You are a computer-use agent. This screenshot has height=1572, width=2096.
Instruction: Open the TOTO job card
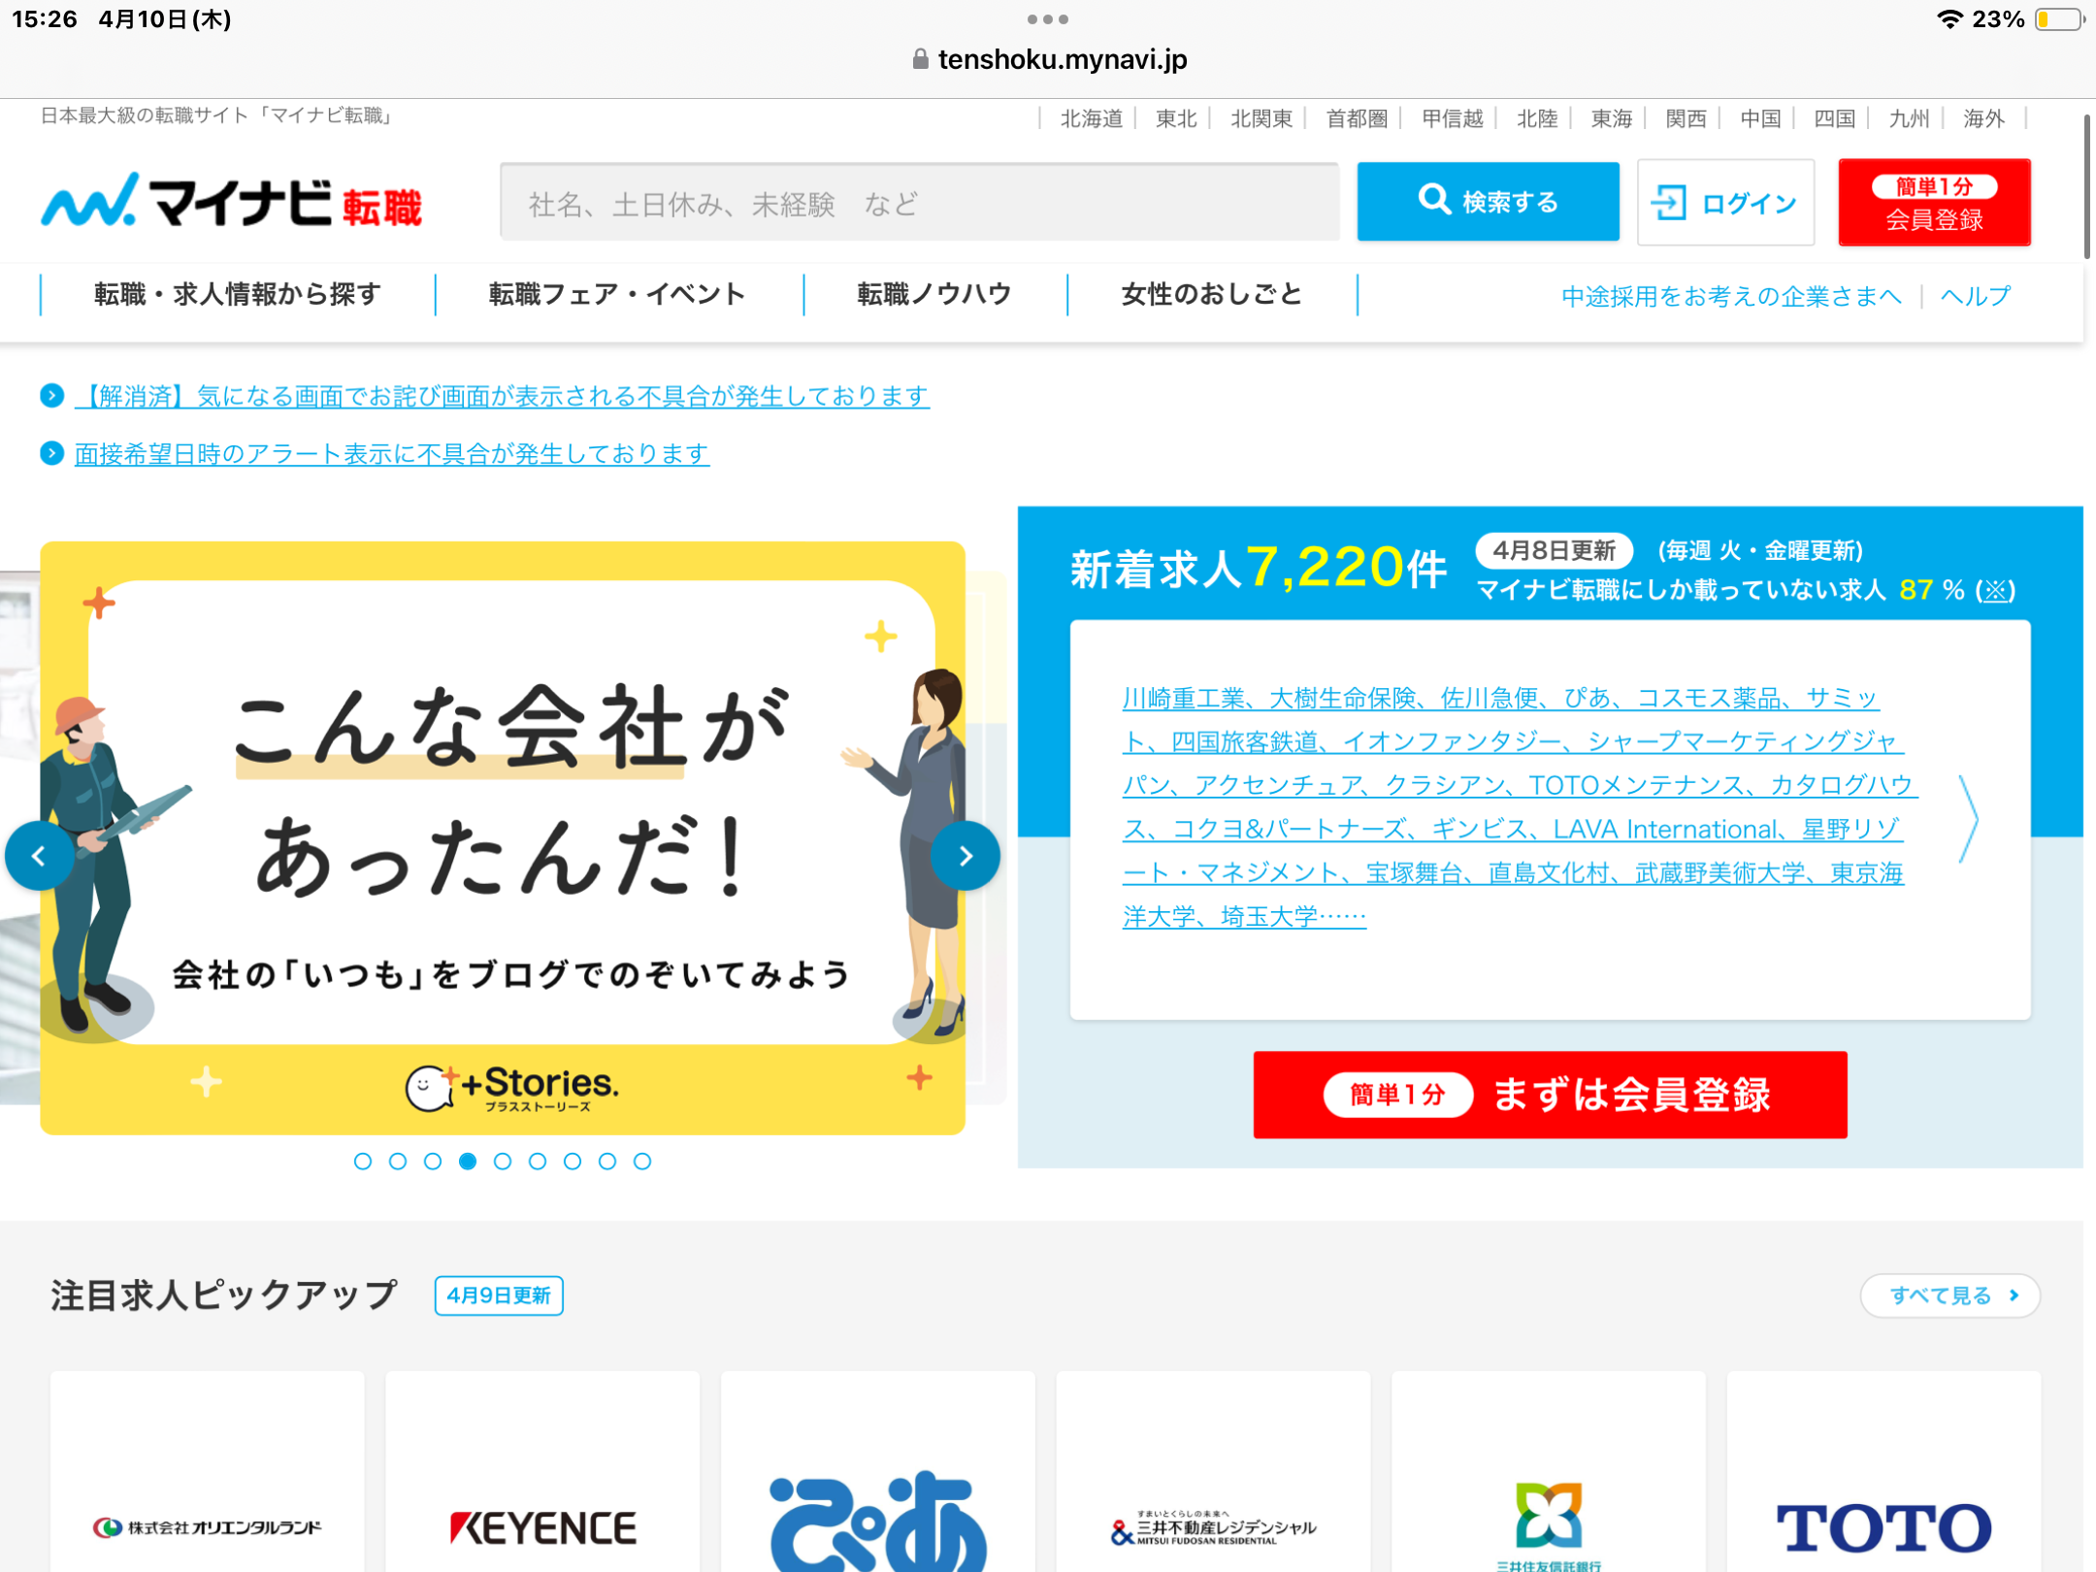pyautogui.click(x=1883, y=1472)
